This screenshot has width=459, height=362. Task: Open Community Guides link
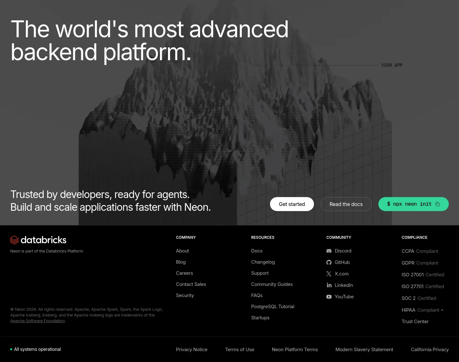pos(272,284)
